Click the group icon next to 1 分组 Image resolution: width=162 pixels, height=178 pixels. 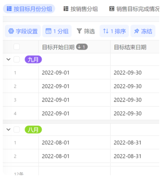(48, 31)
